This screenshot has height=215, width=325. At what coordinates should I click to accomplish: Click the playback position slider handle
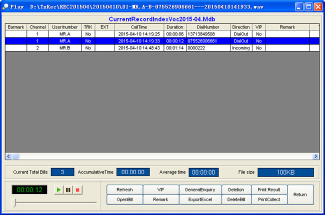click(14, 202)
